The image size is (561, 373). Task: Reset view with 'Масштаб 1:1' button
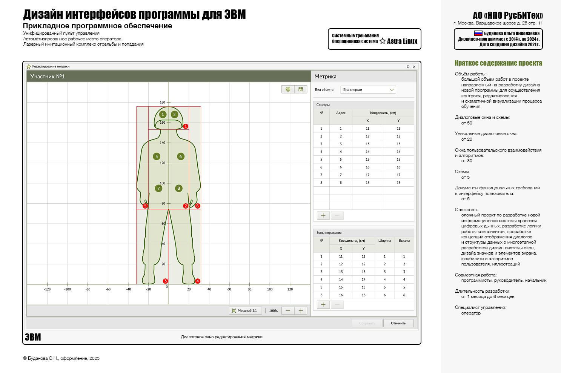pyautogui.click(x=244, y=310)
